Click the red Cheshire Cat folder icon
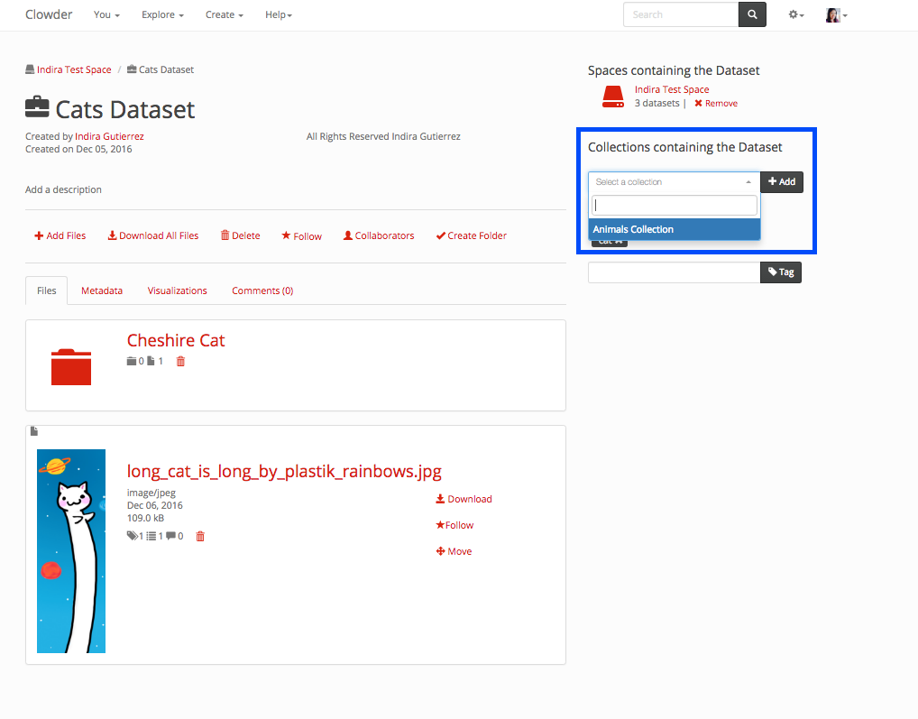 71,366
